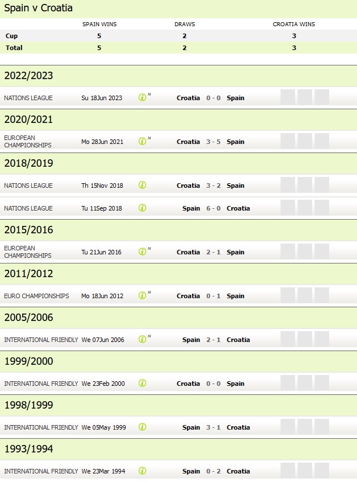Open info icon for 11Sep 2018 match
357x482 pixels.
tap(142, 208)
